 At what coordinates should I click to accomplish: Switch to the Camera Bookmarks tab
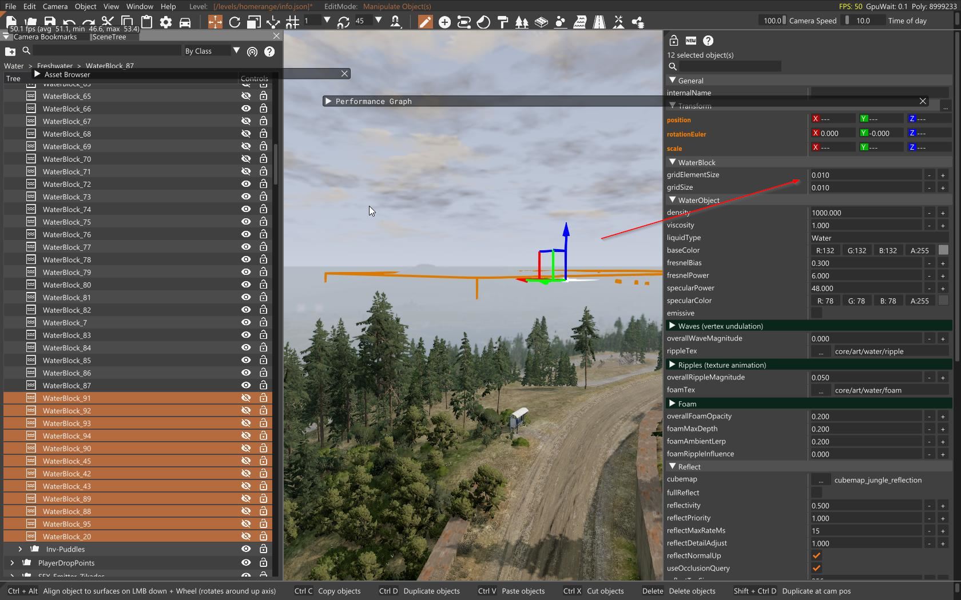pyautogui.click(x=45, y=37)
